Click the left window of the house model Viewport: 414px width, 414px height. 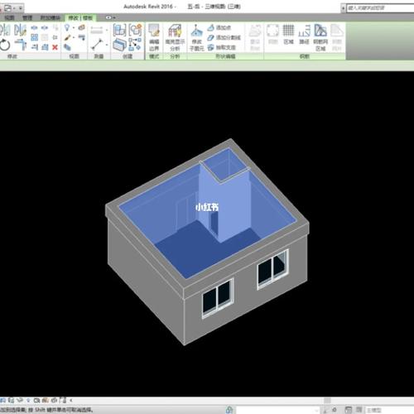coord(218,298)
